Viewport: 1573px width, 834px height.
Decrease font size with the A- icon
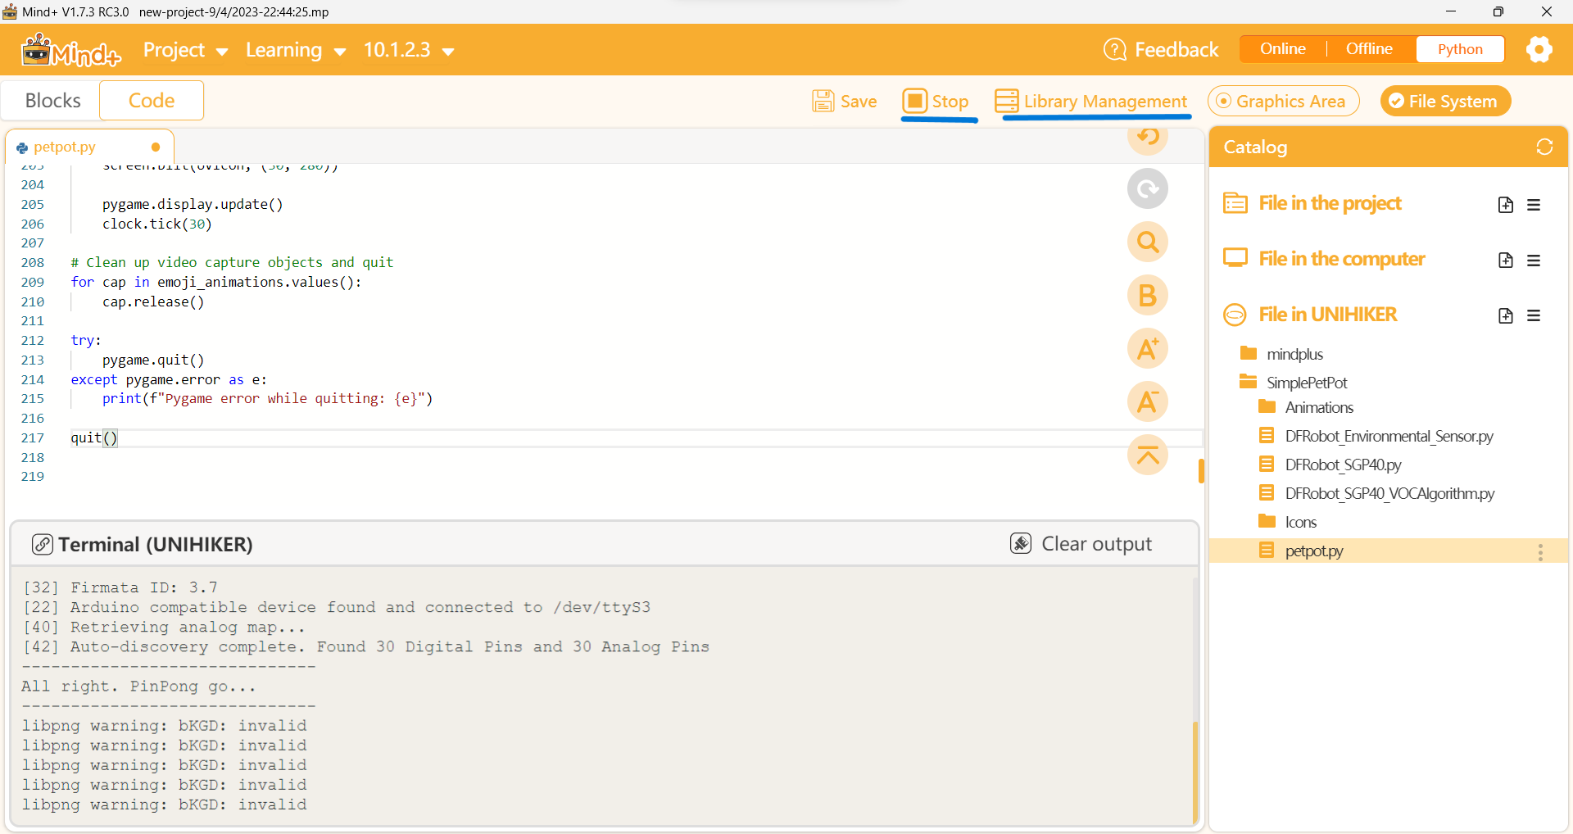click(1147, 402)
